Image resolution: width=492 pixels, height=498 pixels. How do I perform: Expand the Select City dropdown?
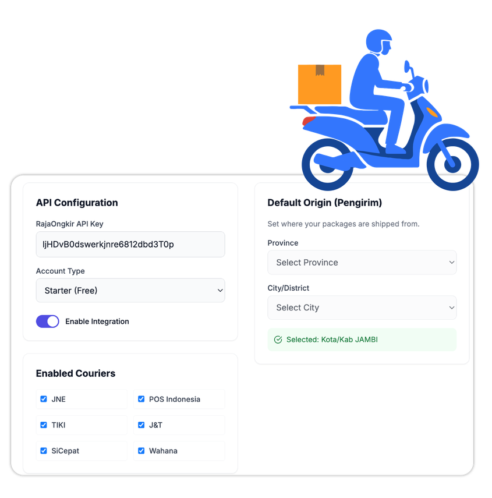(362, 308)
